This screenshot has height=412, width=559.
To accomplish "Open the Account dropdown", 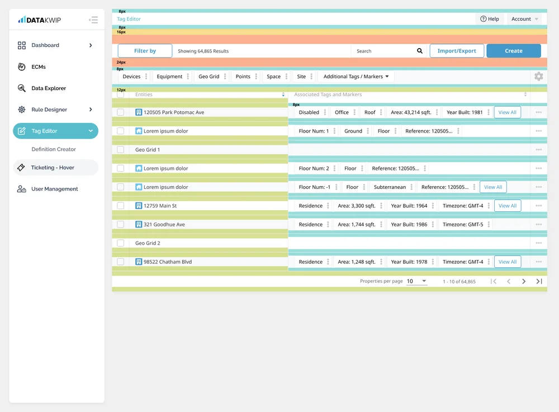I will (525, 19).
